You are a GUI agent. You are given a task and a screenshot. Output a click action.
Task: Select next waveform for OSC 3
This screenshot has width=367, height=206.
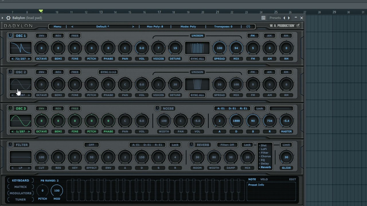pyautogui.click(x=29, y=131)
